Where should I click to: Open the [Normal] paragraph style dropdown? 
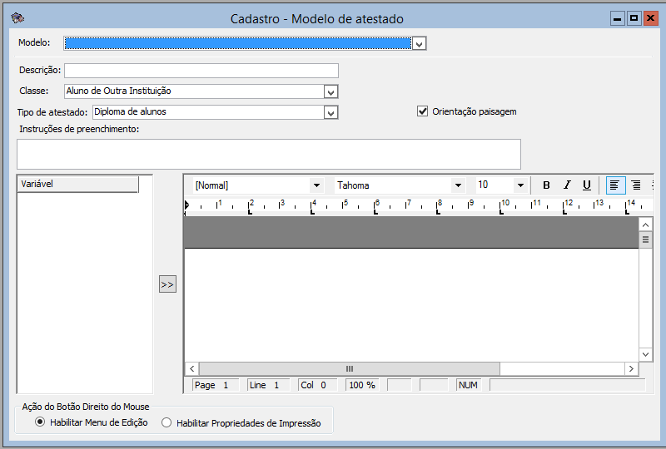[x=316, y=185]
